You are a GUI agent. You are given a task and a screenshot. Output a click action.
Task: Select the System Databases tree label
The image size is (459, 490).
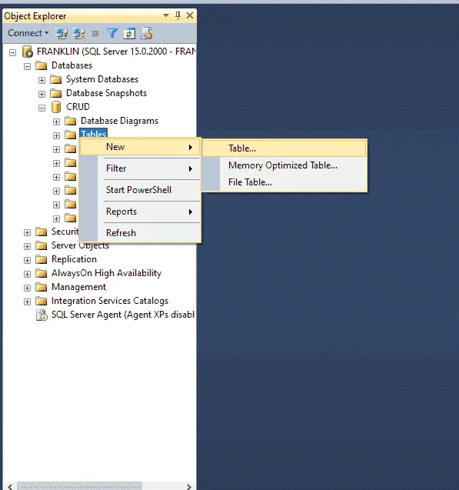102,79
